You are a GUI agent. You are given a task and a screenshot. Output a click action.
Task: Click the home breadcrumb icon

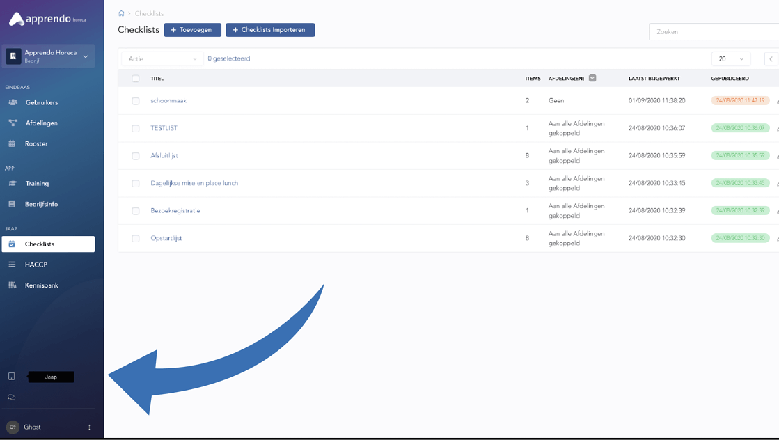pos(121,13)
